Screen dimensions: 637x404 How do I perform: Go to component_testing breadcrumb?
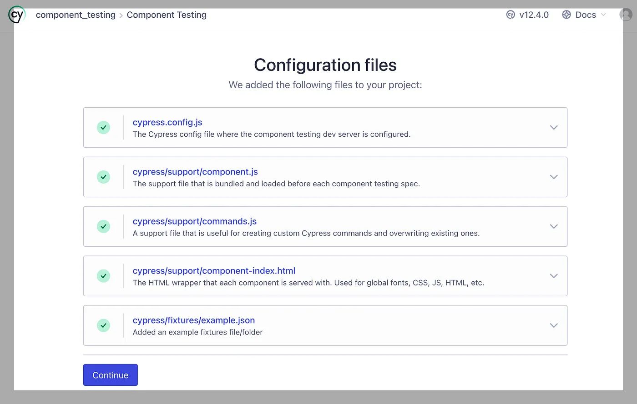[76, 15]
